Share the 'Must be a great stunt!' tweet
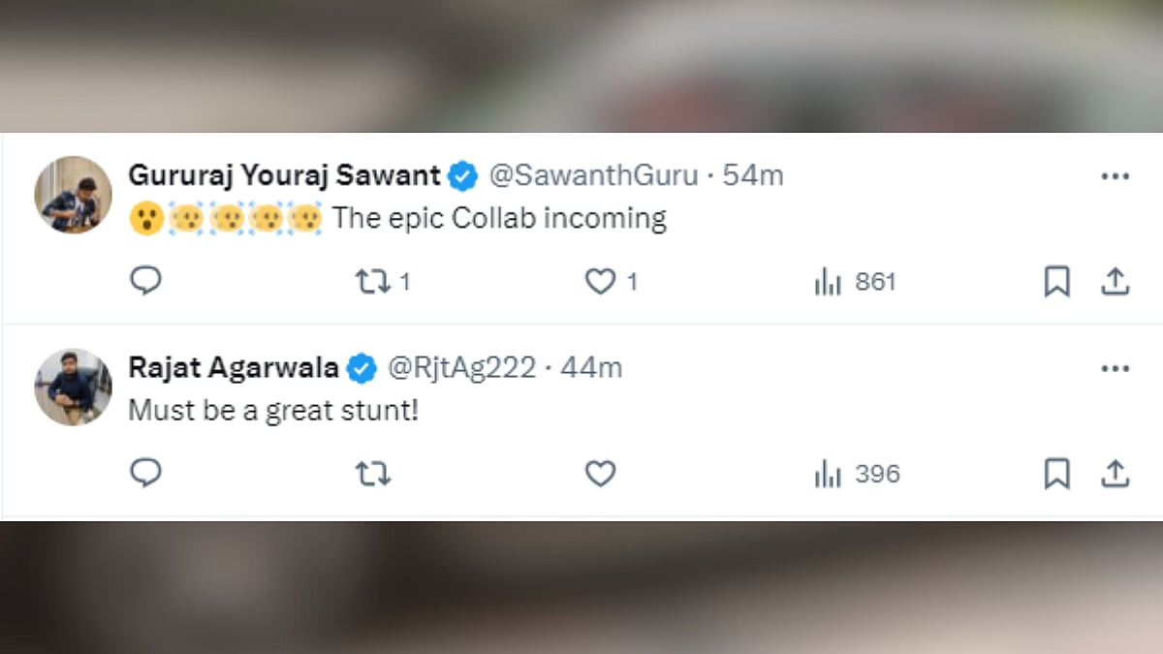1163x654 pixels. point(1116,474)
